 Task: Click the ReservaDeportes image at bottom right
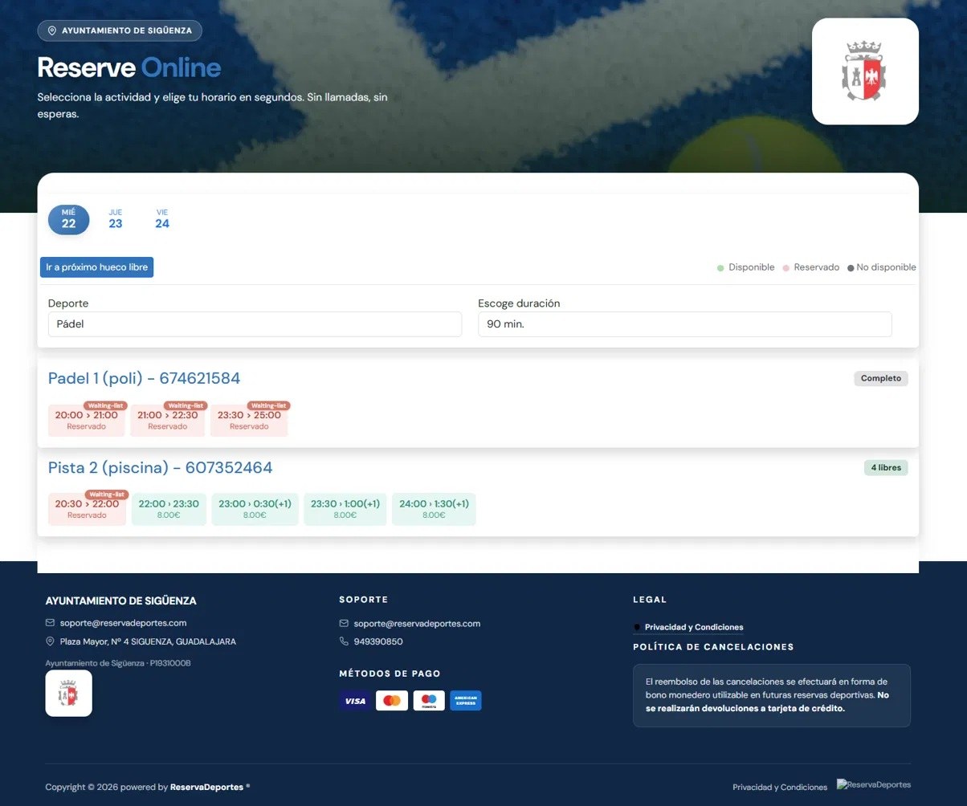(874, 784)
